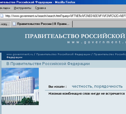Click the bold Федерации breadcrumb text

pyautogui.click(x=15, y=57)
